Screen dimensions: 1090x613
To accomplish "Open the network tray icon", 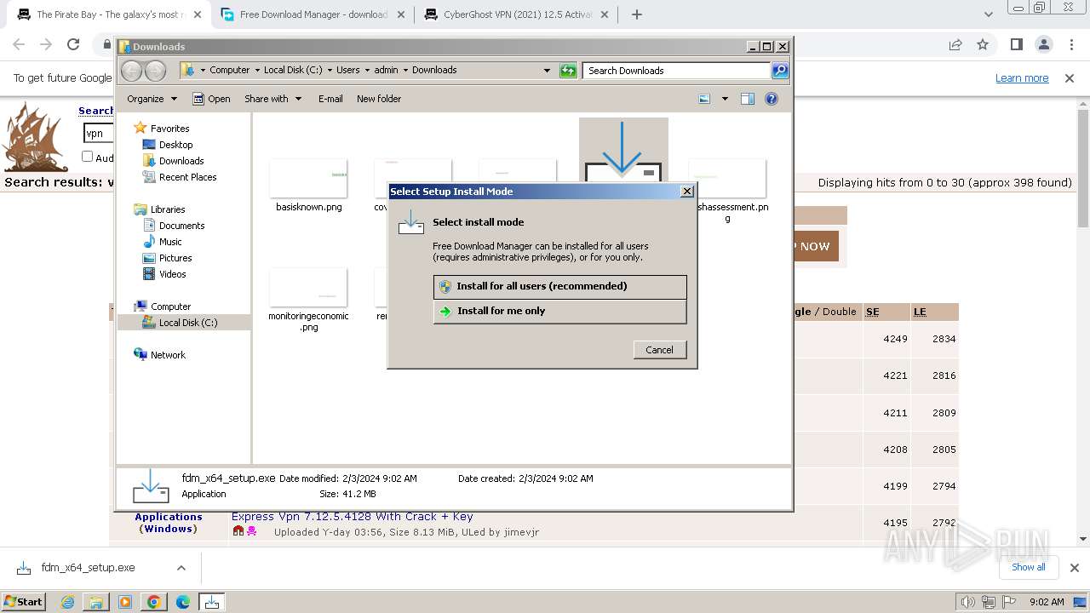I will (989, 602).
